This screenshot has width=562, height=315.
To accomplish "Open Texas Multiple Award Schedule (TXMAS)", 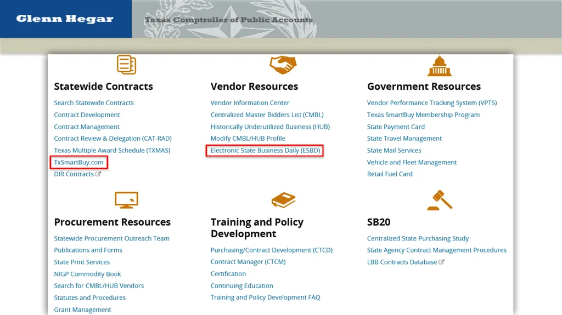I will click(112, 150).
